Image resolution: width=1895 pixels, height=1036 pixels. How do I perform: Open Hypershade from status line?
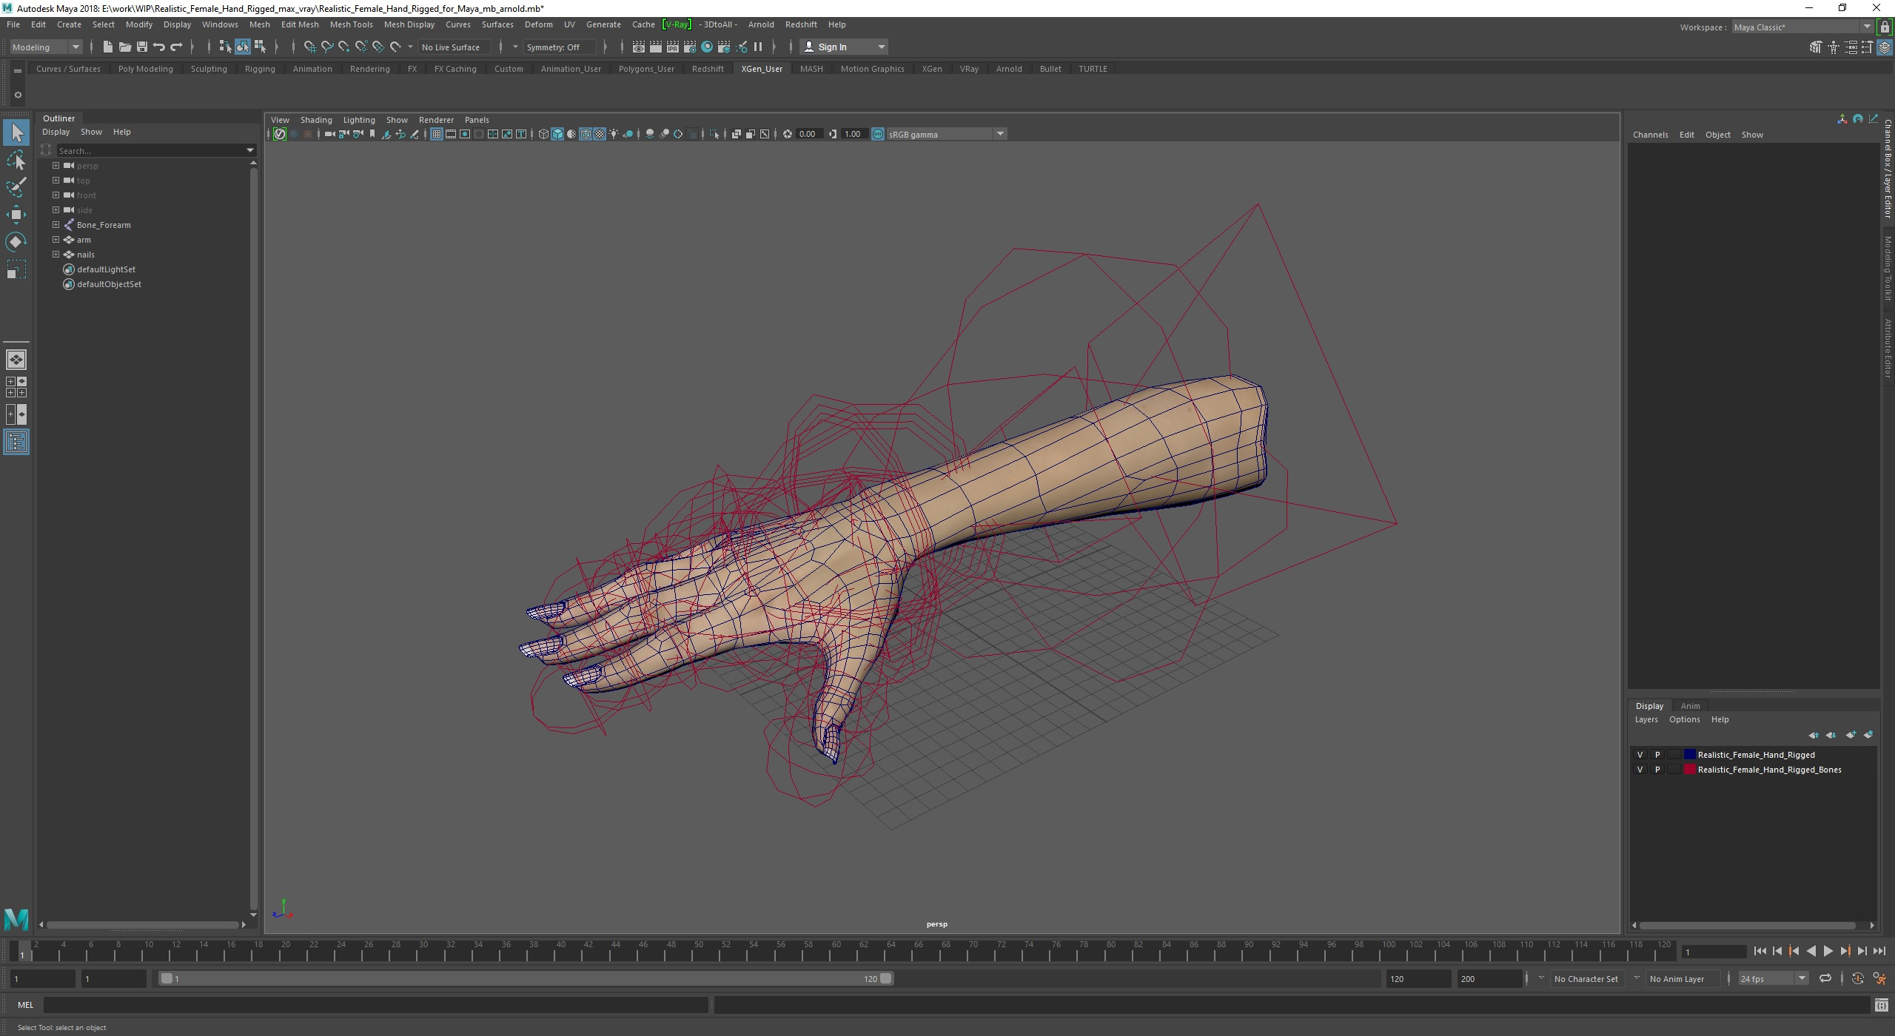tap(707, 47)
